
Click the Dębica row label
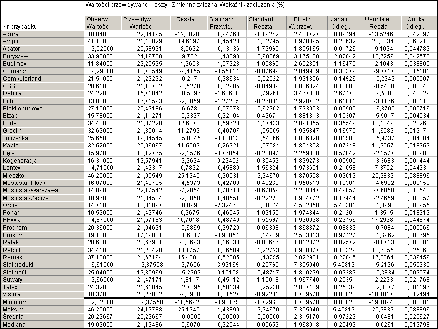[42, 93]
